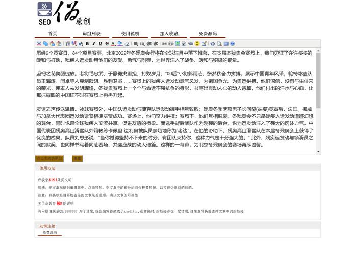This screenshot has width=351, height=255.
Task: Click the 重置 reset button
Action: [x=77, y=159]
